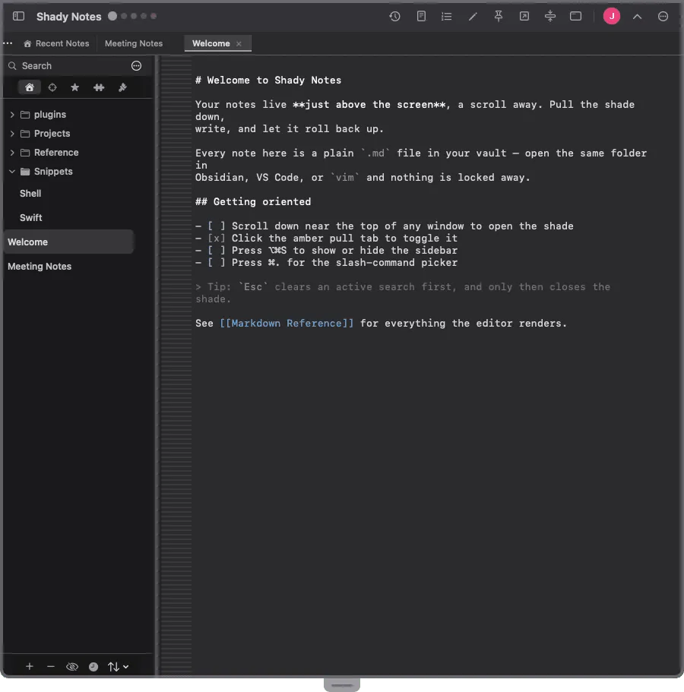Select the pencil edit icon

point(473,16)
